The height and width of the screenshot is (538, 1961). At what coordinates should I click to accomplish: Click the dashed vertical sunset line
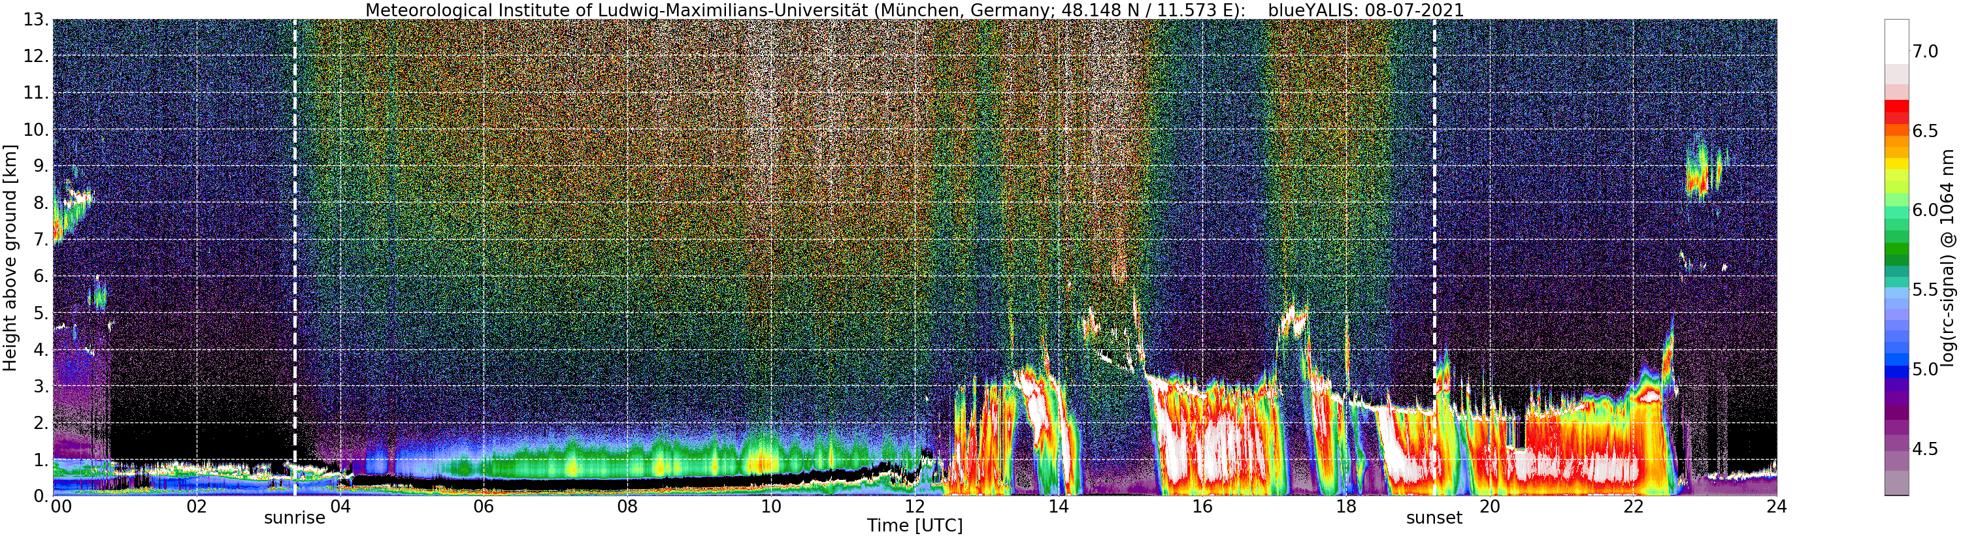[1434, 257]
